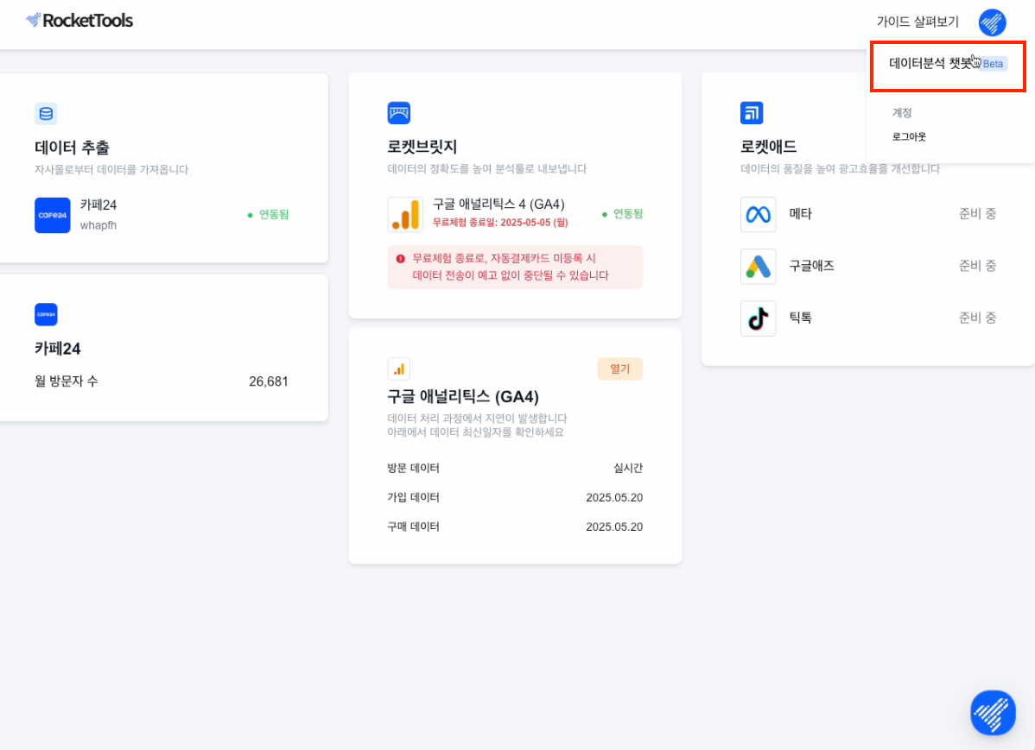Open the 가이드 살펴보기 link
The width and height of the screenshot is (1035, 750).
918,22
